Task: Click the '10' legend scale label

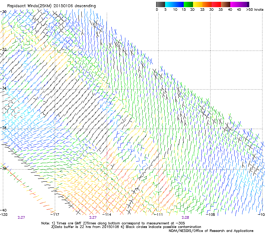Action: 175,10
